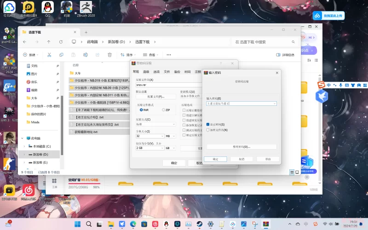Click the taskbar Search magnifier
368x230 pixels.
tap(89, 224)
